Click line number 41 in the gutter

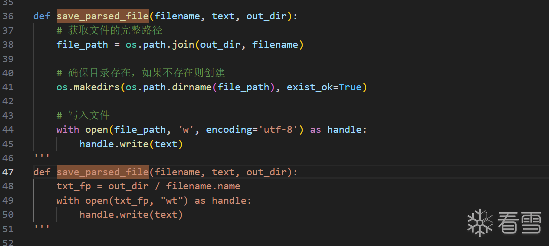coord(8,87)
